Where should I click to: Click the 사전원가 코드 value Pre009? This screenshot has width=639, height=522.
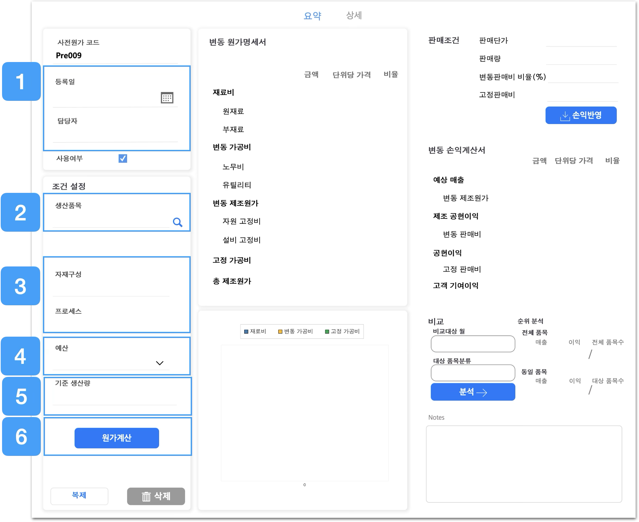(69, 56)
